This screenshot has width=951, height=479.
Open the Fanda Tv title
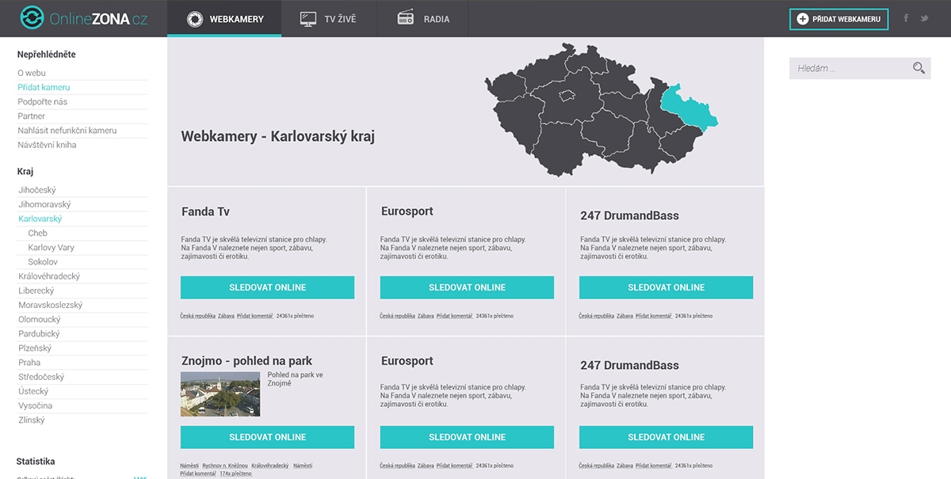pyautogui.click(x=205, y=211)
